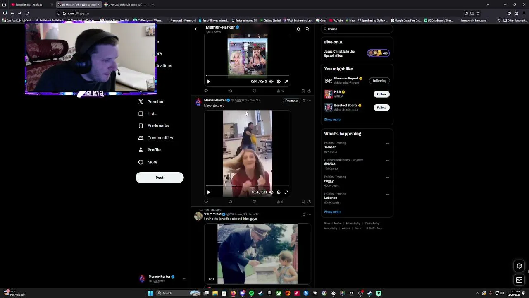Repost the top video post
Viewport: 529px width, 298px height.
pyautogui.click(x=230, y=91)
